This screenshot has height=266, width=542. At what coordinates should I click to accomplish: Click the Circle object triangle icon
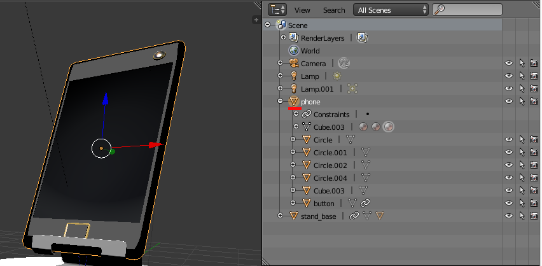tap(306, 139)
